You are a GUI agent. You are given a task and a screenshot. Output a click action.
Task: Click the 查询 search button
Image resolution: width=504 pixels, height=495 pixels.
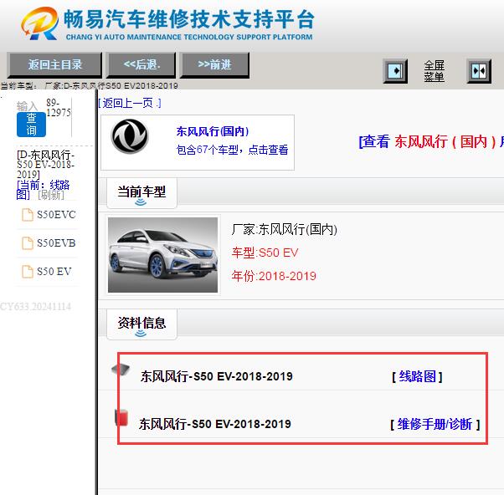[x=31, y=125]
